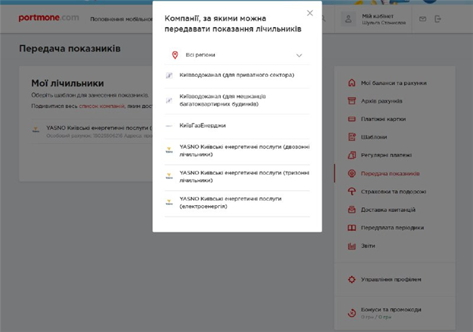Viewport: 473px width, 332px height.
Task: Open Поповнення мобільного menu item
Action: coord(121,19)
